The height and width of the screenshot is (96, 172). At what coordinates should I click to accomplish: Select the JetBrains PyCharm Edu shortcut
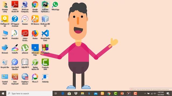coord(45,5)
